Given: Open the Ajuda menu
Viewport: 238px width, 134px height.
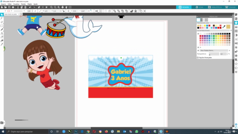Looking at the screenshot, I should point(35,4).
